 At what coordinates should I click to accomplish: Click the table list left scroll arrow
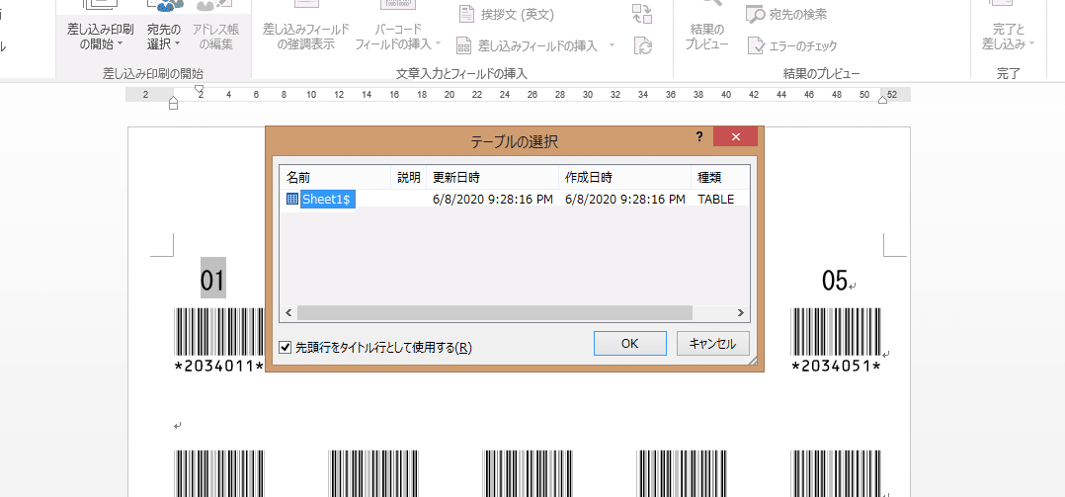click(288, 313)
